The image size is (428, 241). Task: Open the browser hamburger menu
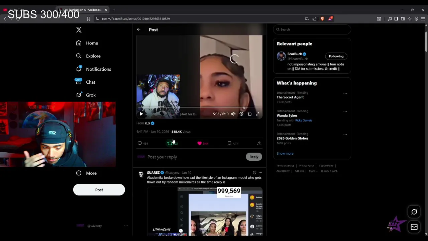click(x=423, y=19)
